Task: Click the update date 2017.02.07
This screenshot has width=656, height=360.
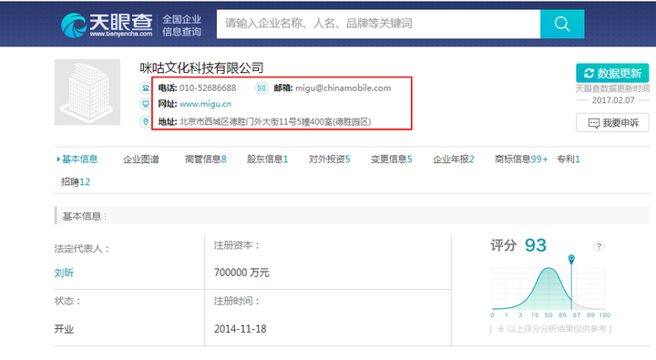Action: [613, 100]
